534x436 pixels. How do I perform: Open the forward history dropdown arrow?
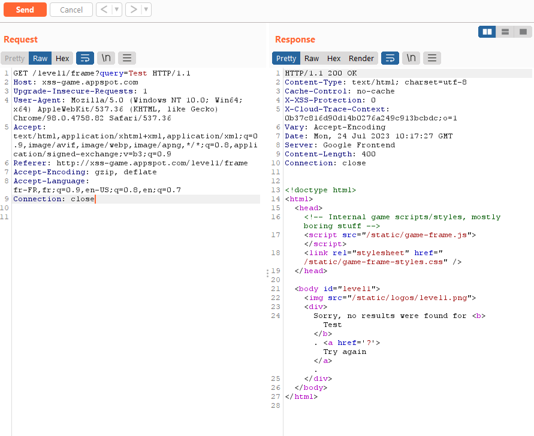click(x=146, y=10)
